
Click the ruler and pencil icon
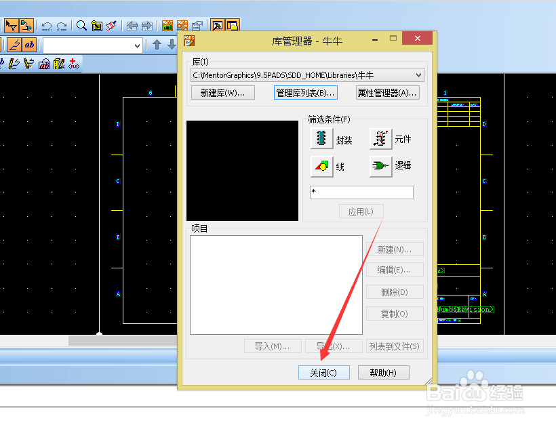pos(59,64)
